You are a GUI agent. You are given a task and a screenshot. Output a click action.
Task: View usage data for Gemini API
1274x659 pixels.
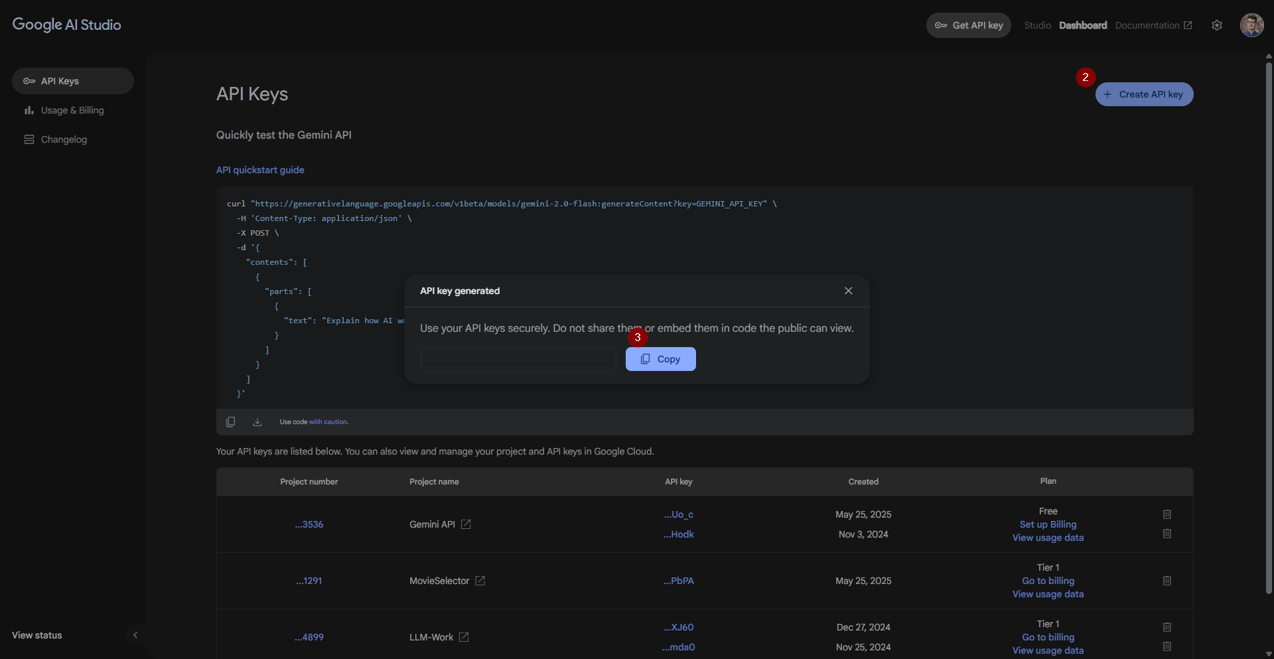pos(1048,538)
